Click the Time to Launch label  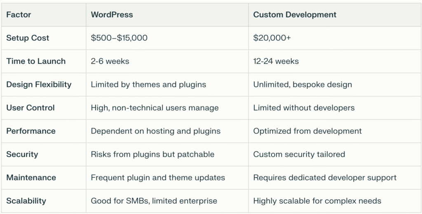pyautogui.click(x=36, y=61)
